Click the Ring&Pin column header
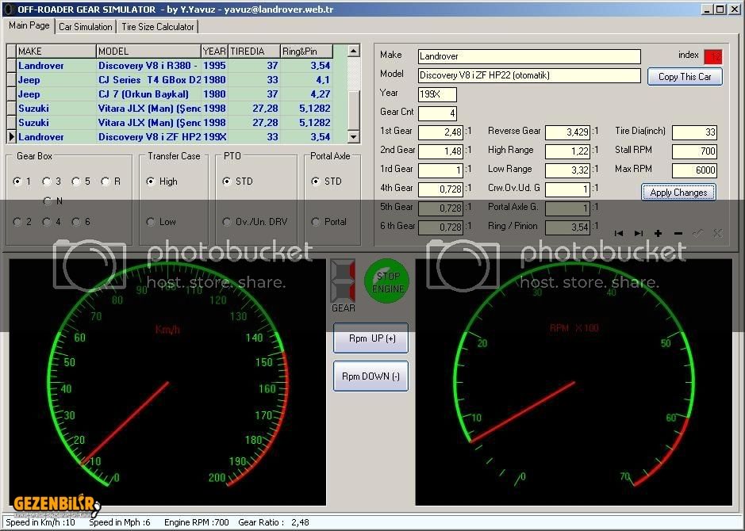This screenshot has height=531, width=745. pos(306,52)
